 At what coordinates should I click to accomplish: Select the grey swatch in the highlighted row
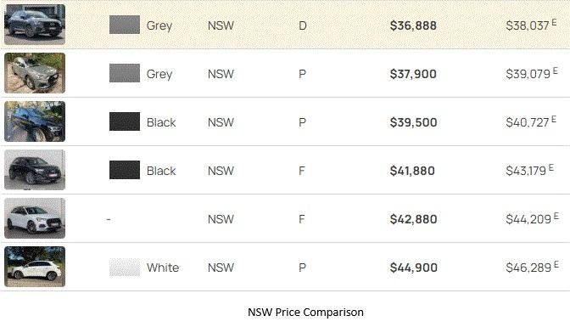click(125, 25)
